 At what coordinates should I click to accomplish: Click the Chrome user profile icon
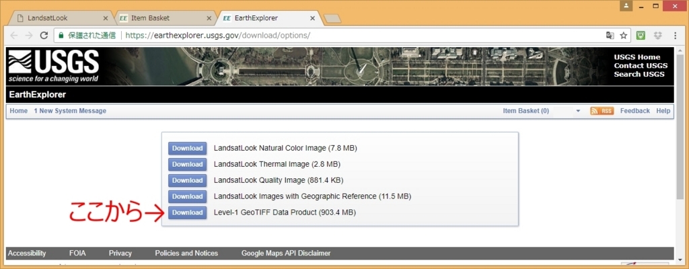626,6
